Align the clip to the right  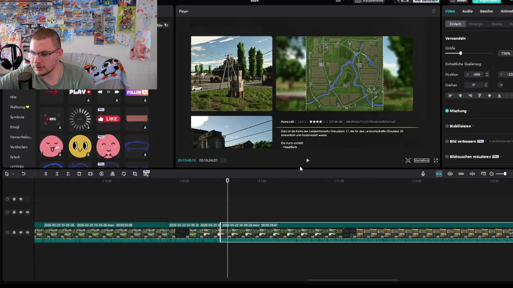click(470, 96)
